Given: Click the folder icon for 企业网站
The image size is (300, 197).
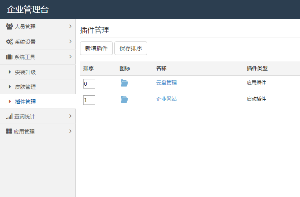Looking at the screenshot, I should [124, 99].
